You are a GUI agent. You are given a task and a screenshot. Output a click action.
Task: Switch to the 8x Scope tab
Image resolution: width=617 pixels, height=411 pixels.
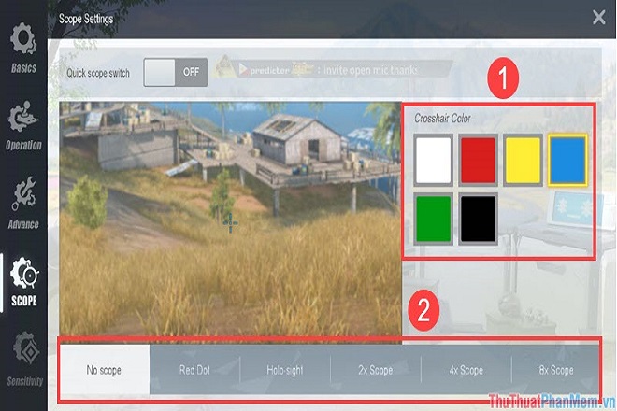point(556,370)
